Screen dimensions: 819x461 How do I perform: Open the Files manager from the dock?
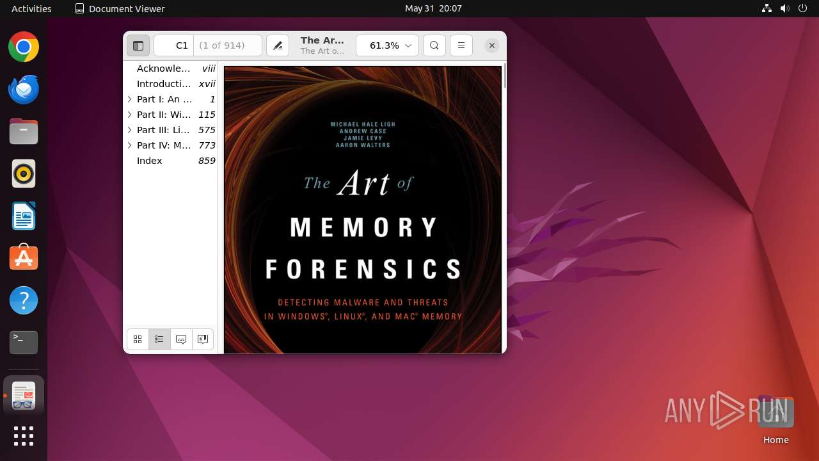pyautogui.click(x=24, y=132)
